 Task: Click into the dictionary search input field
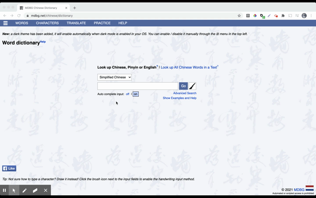click(138, 86)
